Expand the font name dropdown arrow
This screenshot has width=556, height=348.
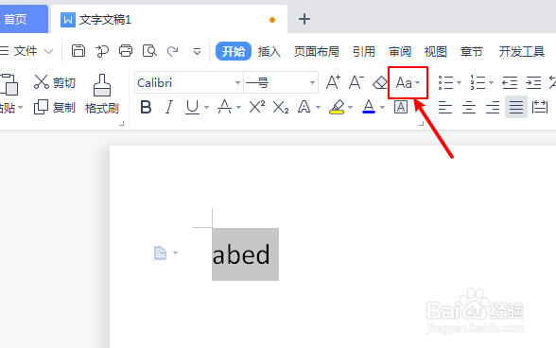pos(238,82)
